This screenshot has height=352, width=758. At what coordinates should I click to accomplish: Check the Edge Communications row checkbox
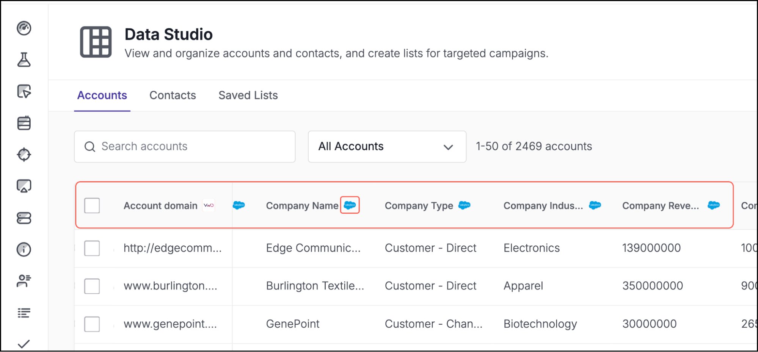tap(92, 248)
